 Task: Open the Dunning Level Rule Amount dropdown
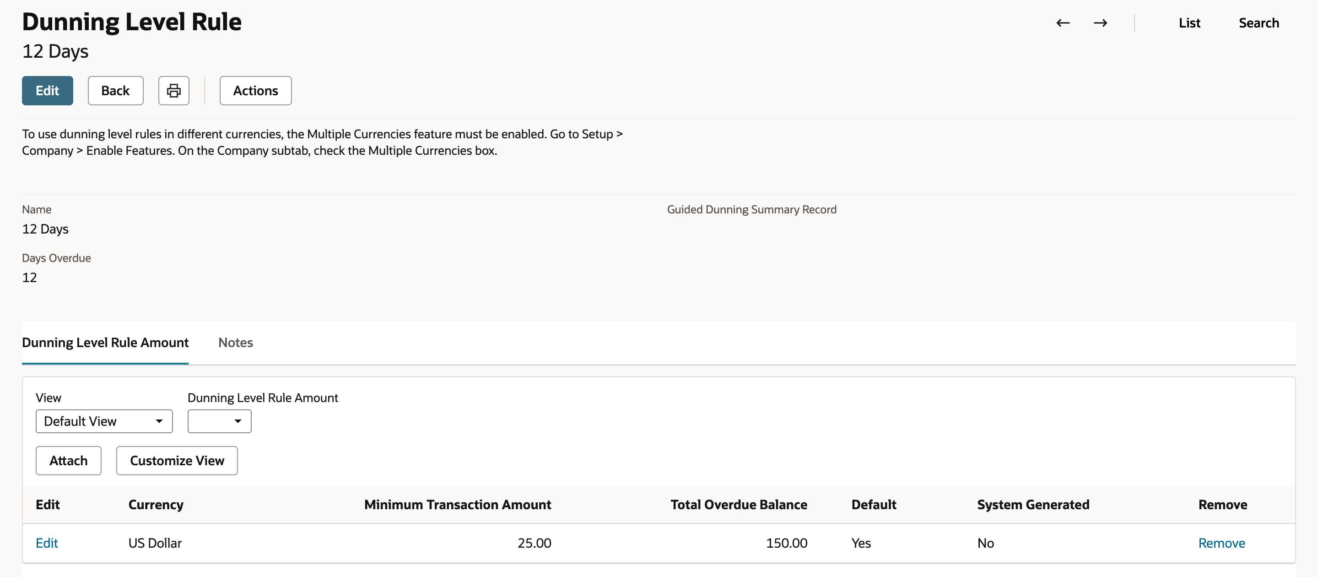[x=220, y=421]
